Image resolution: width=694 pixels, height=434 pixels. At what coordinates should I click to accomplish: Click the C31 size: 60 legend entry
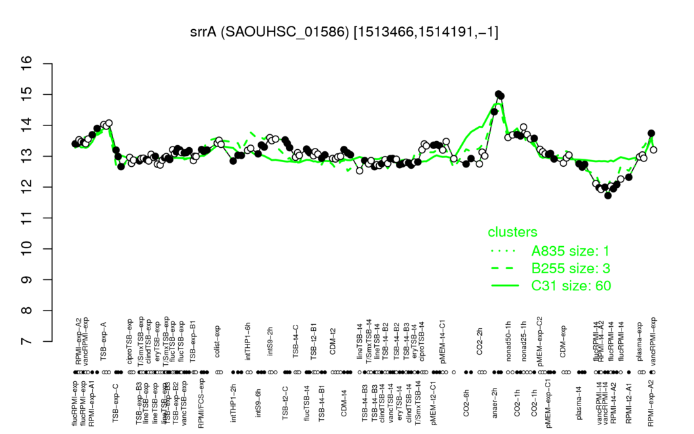coord(571,285)
